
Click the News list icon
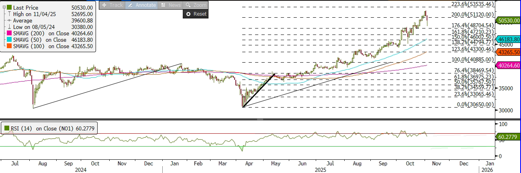coord(163,5)
